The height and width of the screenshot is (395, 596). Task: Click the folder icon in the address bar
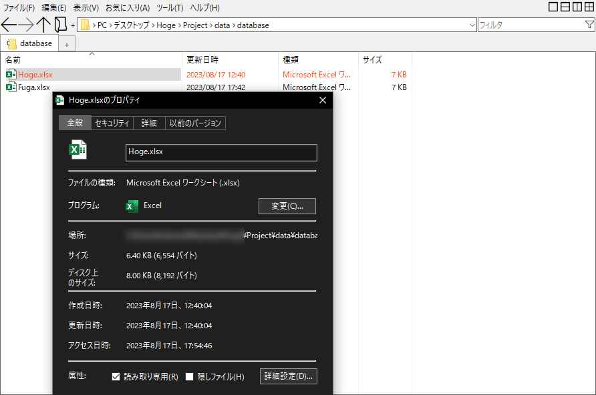click(x=85, y=25)
